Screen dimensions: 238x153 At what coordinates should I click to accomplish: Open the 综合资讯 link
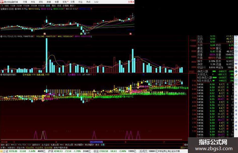pyautogui.click(x=30, y=147)
